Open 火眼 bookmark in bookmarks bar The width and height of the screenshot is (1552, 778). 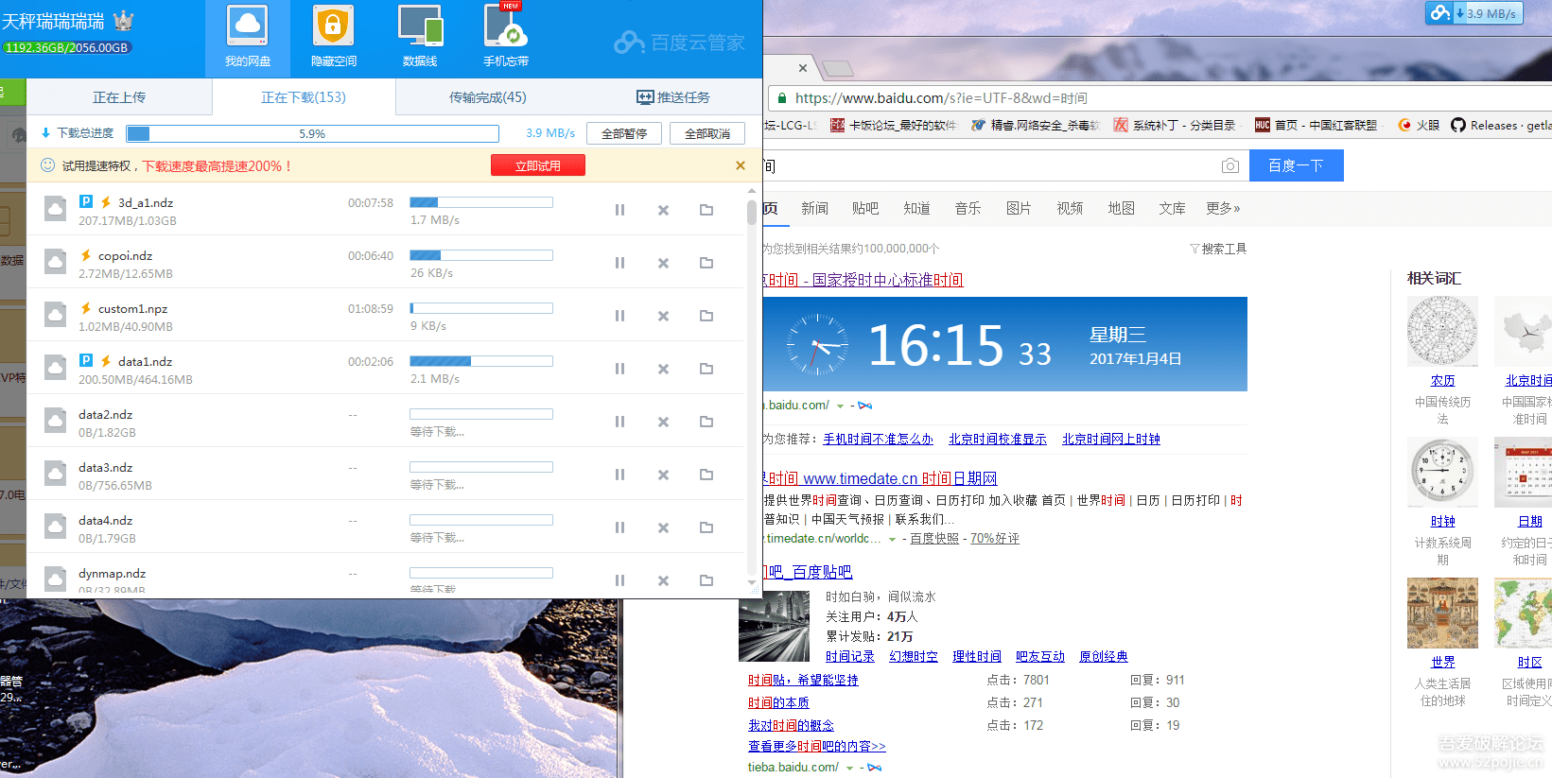(x=1419, y=125)
